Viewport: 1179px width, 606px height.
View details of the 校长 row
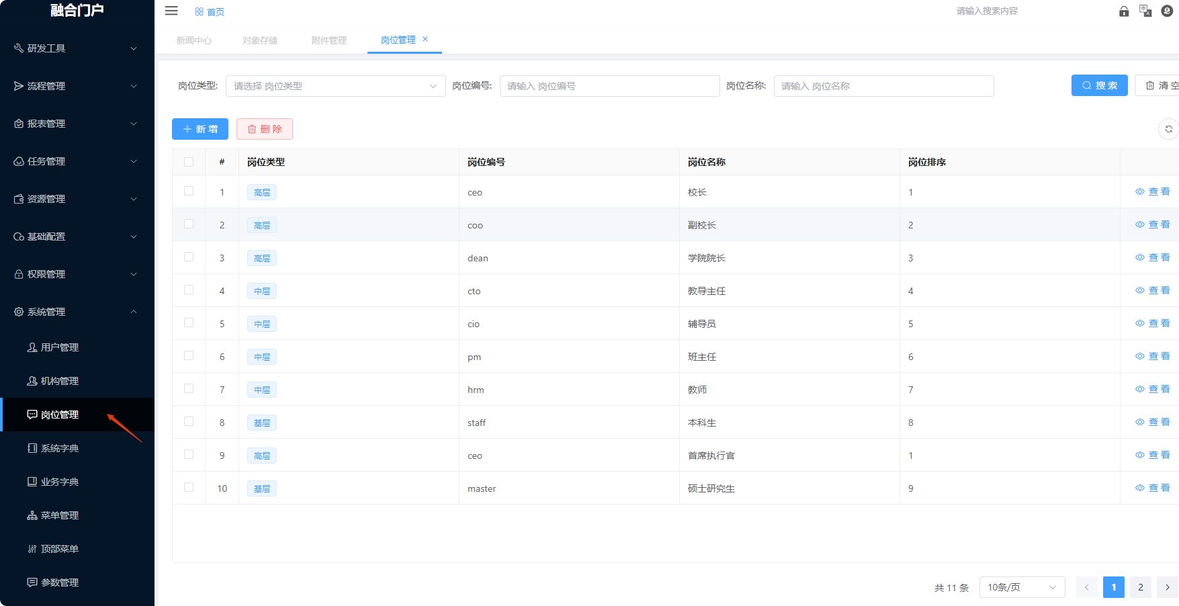pyautogui.click(x=1153, y=192)
